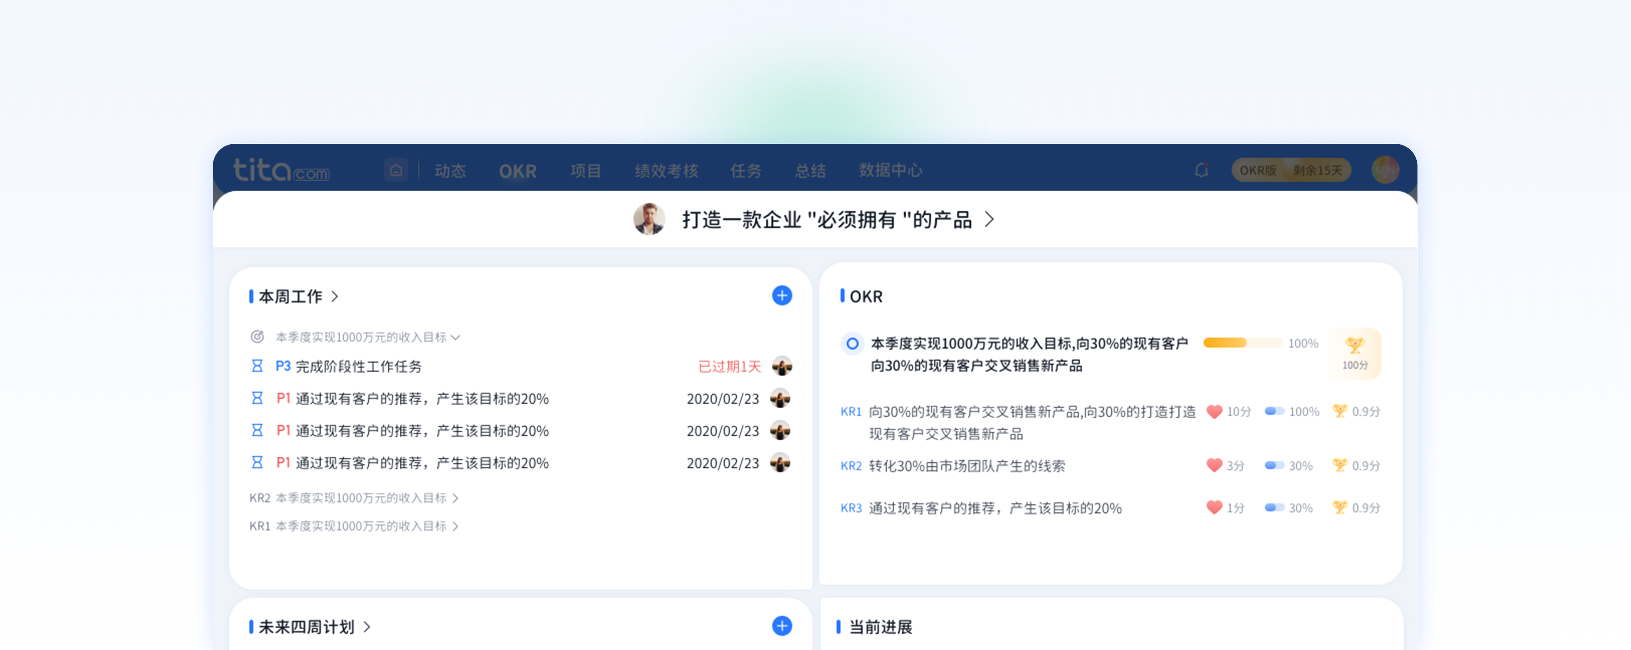Open 本周工作 section title
The height and width of the screenshot is (650, 1631).
click(291, 296)
